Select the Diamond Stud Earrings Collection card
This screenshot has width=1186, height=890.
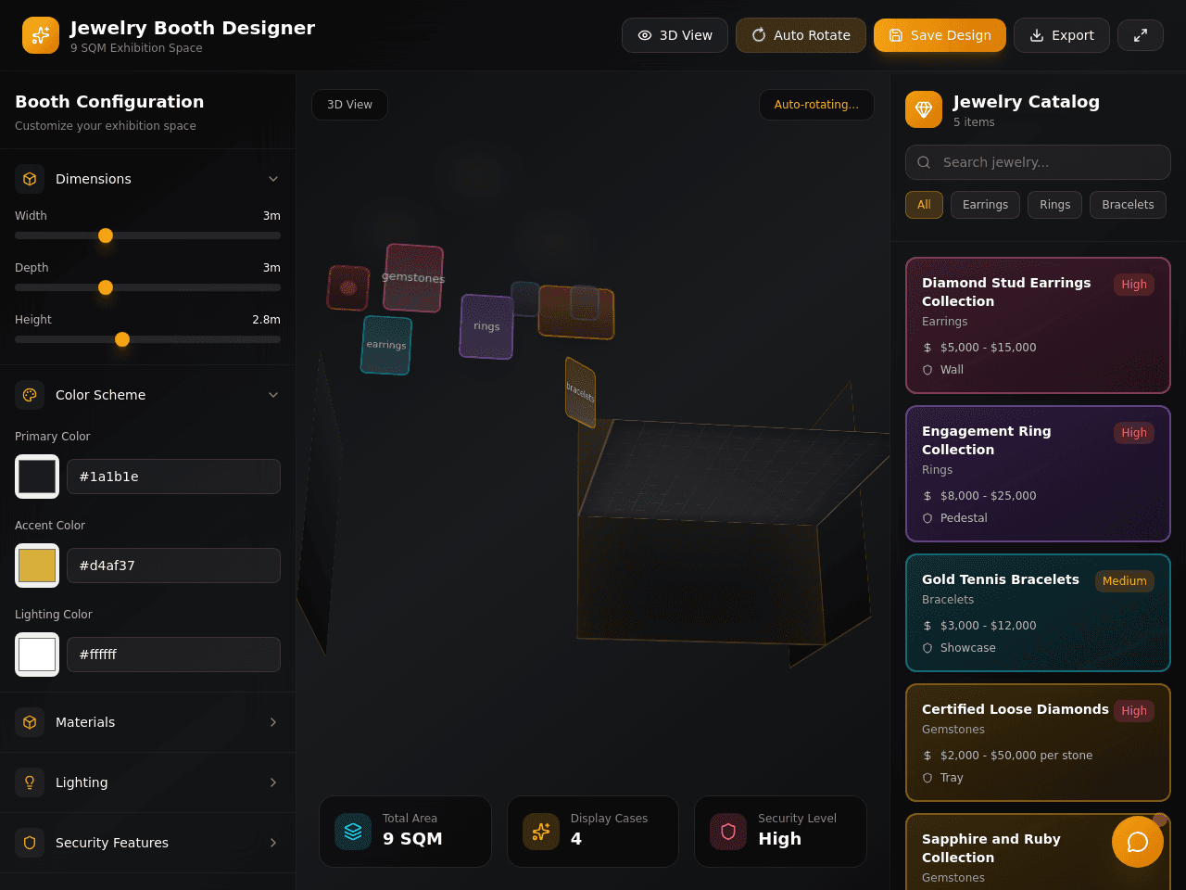[1038, 325]
